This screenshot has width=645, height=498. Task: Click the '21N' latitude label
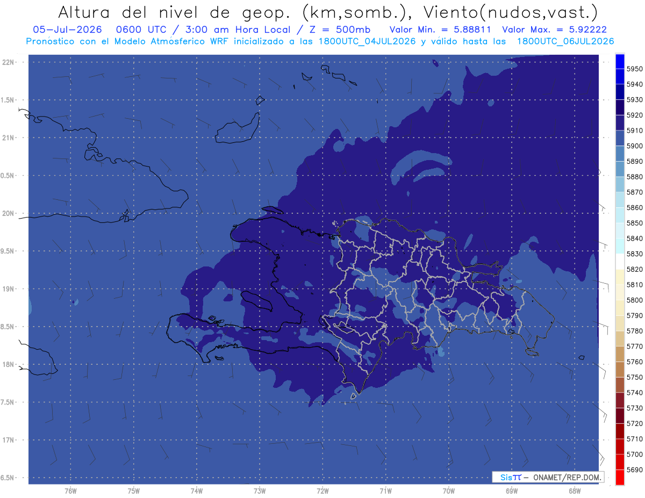[x=9, y=138]
